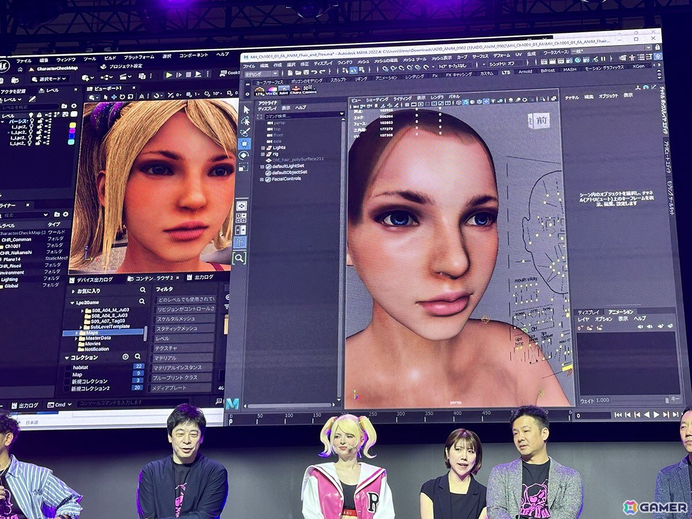Click the Chara shelf icon in Maya

pyautogui.click(x=296, y=90)
